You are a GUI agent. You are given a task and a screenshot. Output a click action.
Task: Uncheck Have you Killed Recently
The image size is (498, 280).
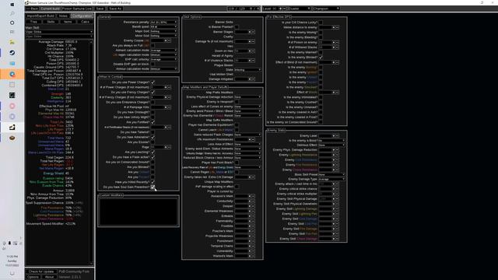(153, 182)
